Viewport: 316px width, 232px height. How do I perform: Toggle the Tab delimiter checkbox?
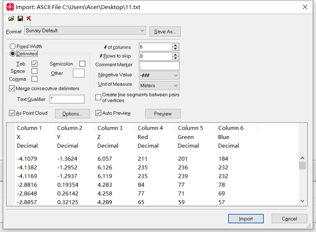pyautogui.click(x=34, y=64)
